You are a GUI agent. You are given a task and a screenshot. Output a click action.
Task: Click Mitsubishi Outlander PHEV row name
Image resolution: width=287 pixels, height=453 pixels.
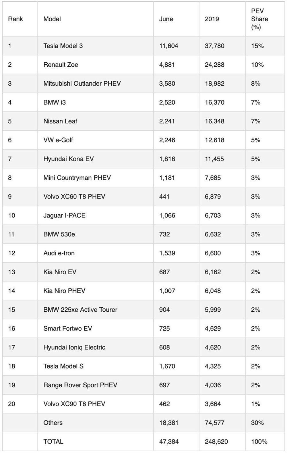[x=82, y=84]
